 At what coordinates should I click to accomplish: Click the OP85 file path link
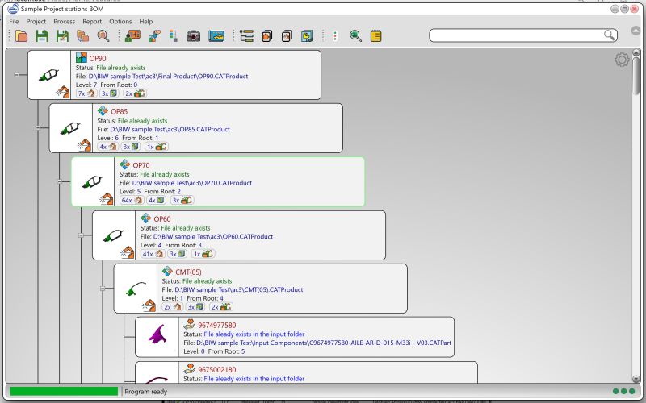(x=170, y=129)
